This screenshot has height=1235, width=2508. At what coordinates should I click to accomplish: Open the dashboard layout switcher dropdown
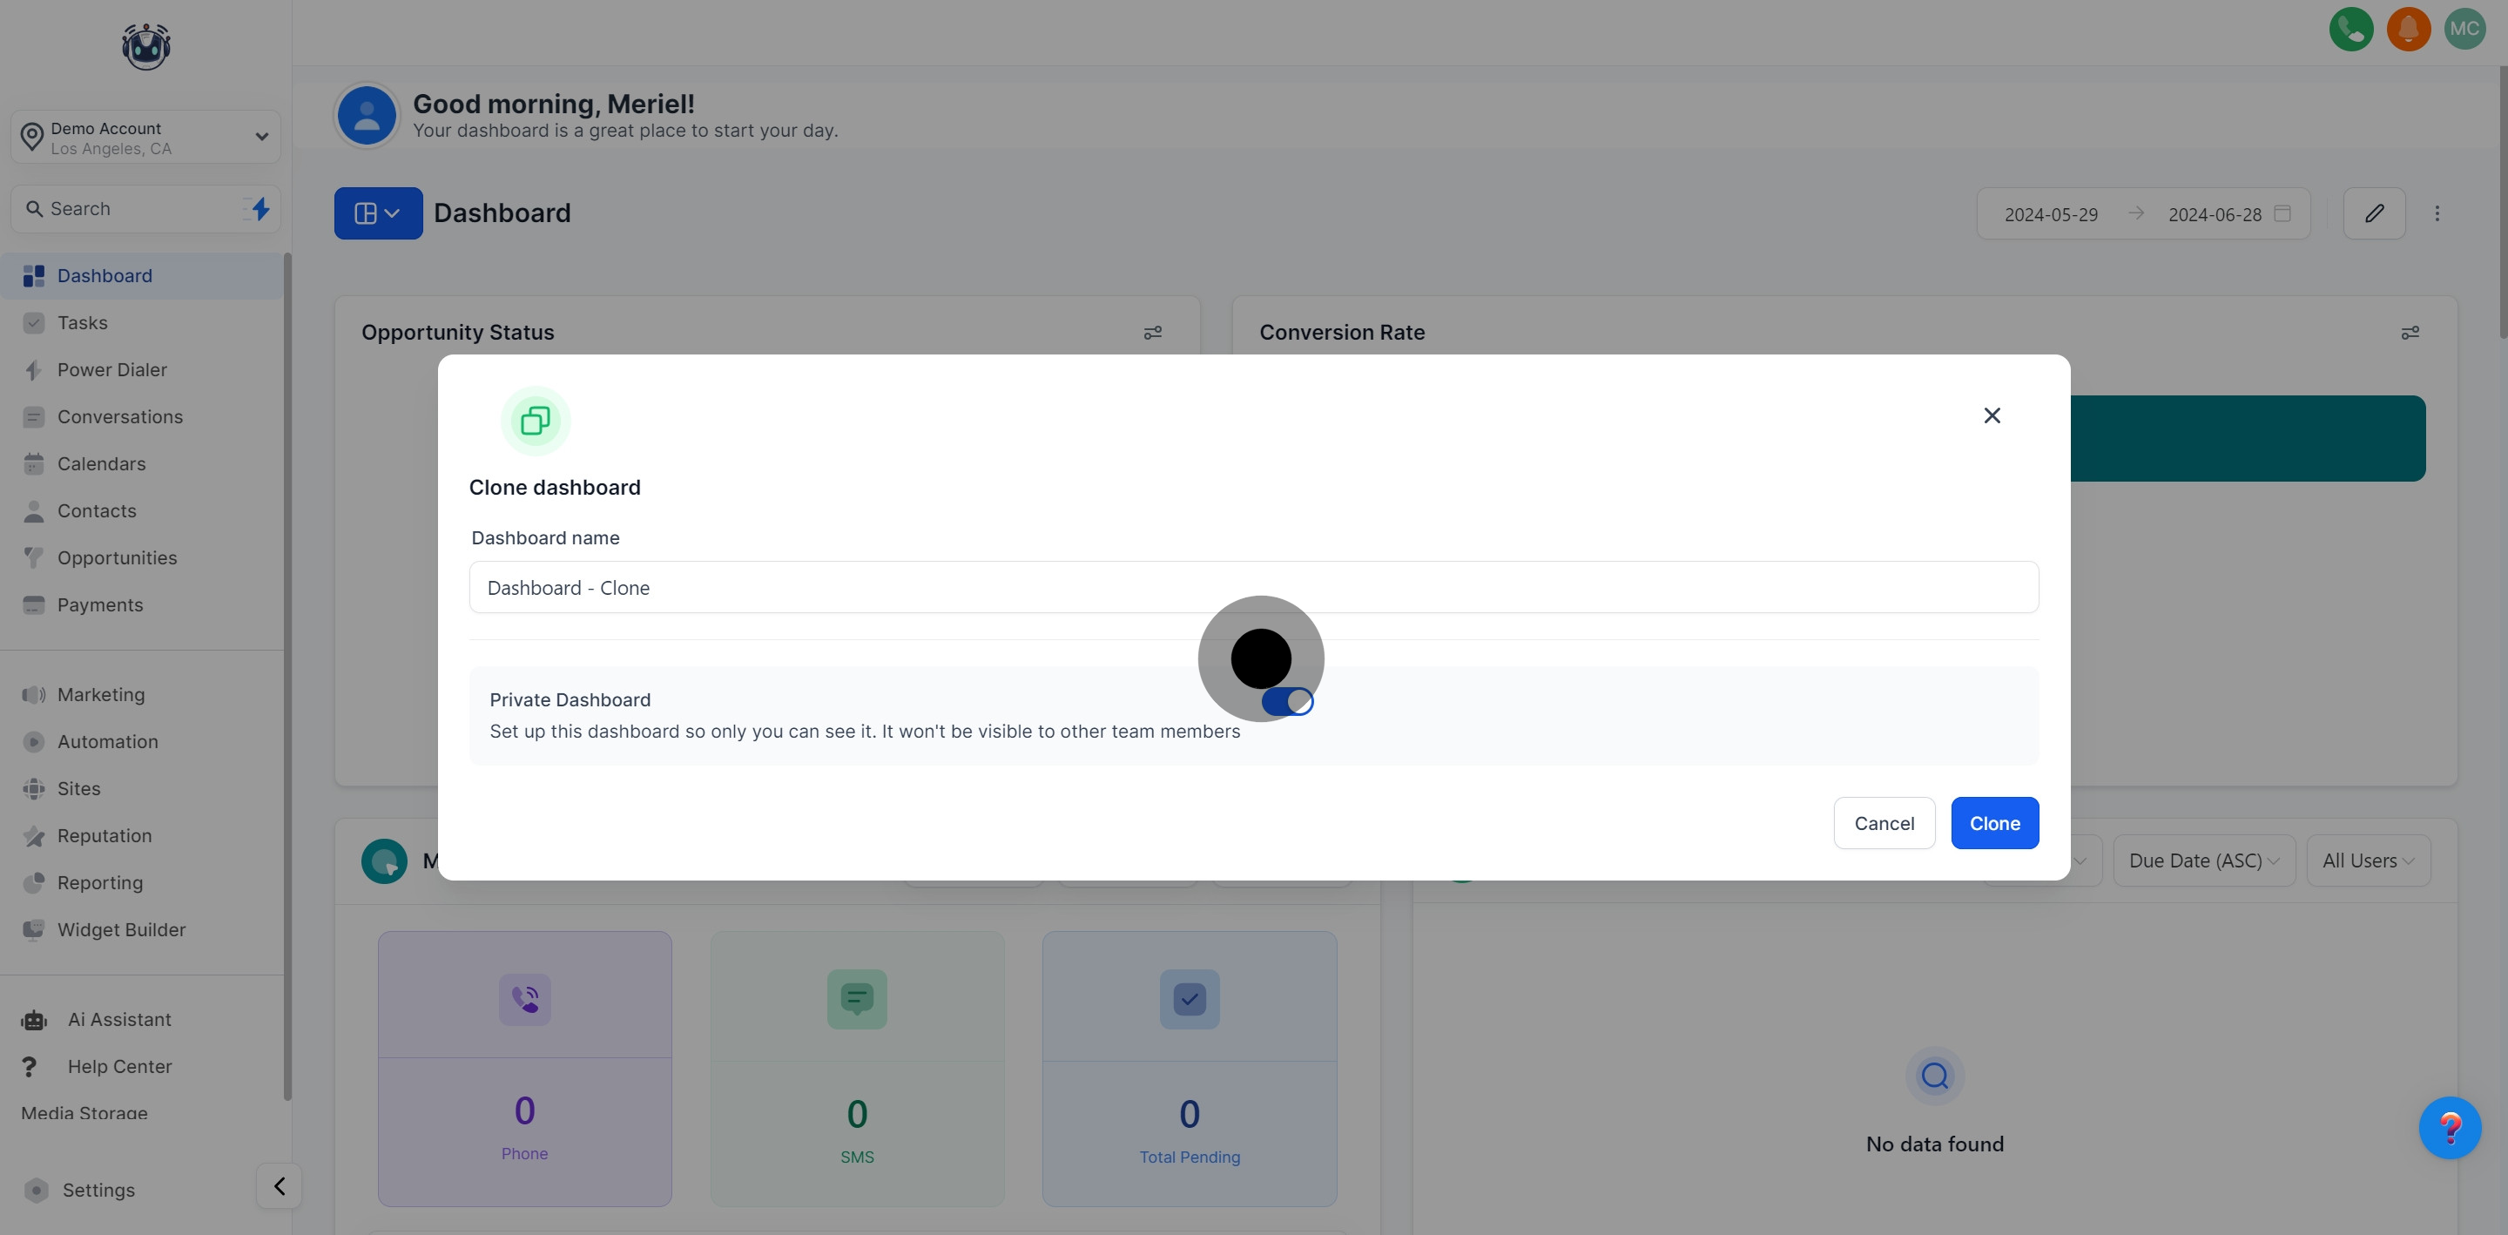(378, 213)
